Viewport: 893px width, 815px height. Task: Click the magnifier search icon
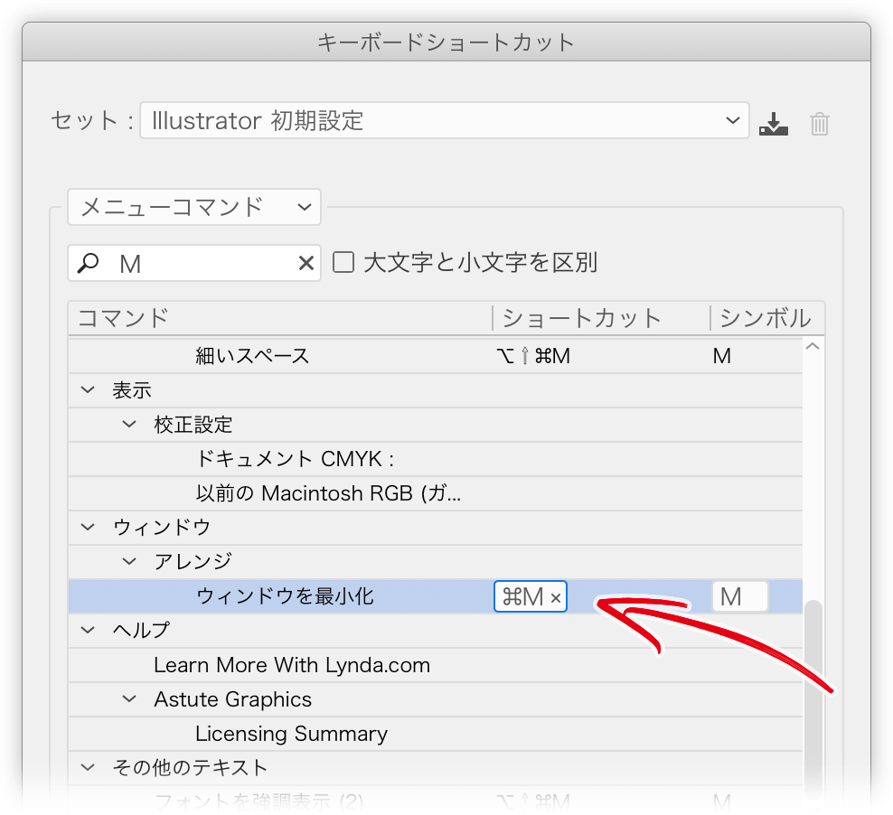tap(89, 263)
